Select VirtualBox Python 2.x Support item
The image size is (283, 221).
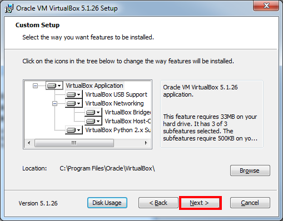[118, 130]
